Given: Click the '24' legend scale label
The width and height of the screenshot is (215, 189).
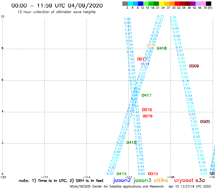Looking at the screenshot, I should pyautogui.click(x=163, y=8).
